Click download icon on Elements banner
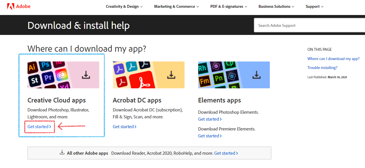 256,75
